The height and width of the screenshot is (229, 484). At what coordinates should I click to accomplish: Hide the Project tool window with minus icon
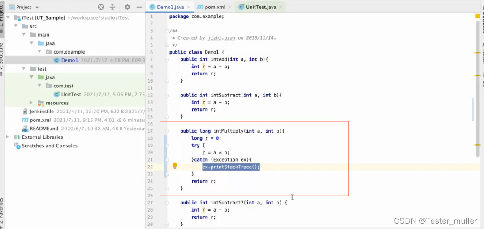click(139, 7)
